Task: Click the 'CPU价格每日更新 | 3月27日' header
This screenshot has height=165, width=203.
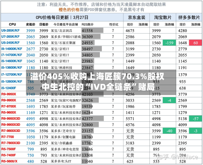Action: tap(62, 17)
